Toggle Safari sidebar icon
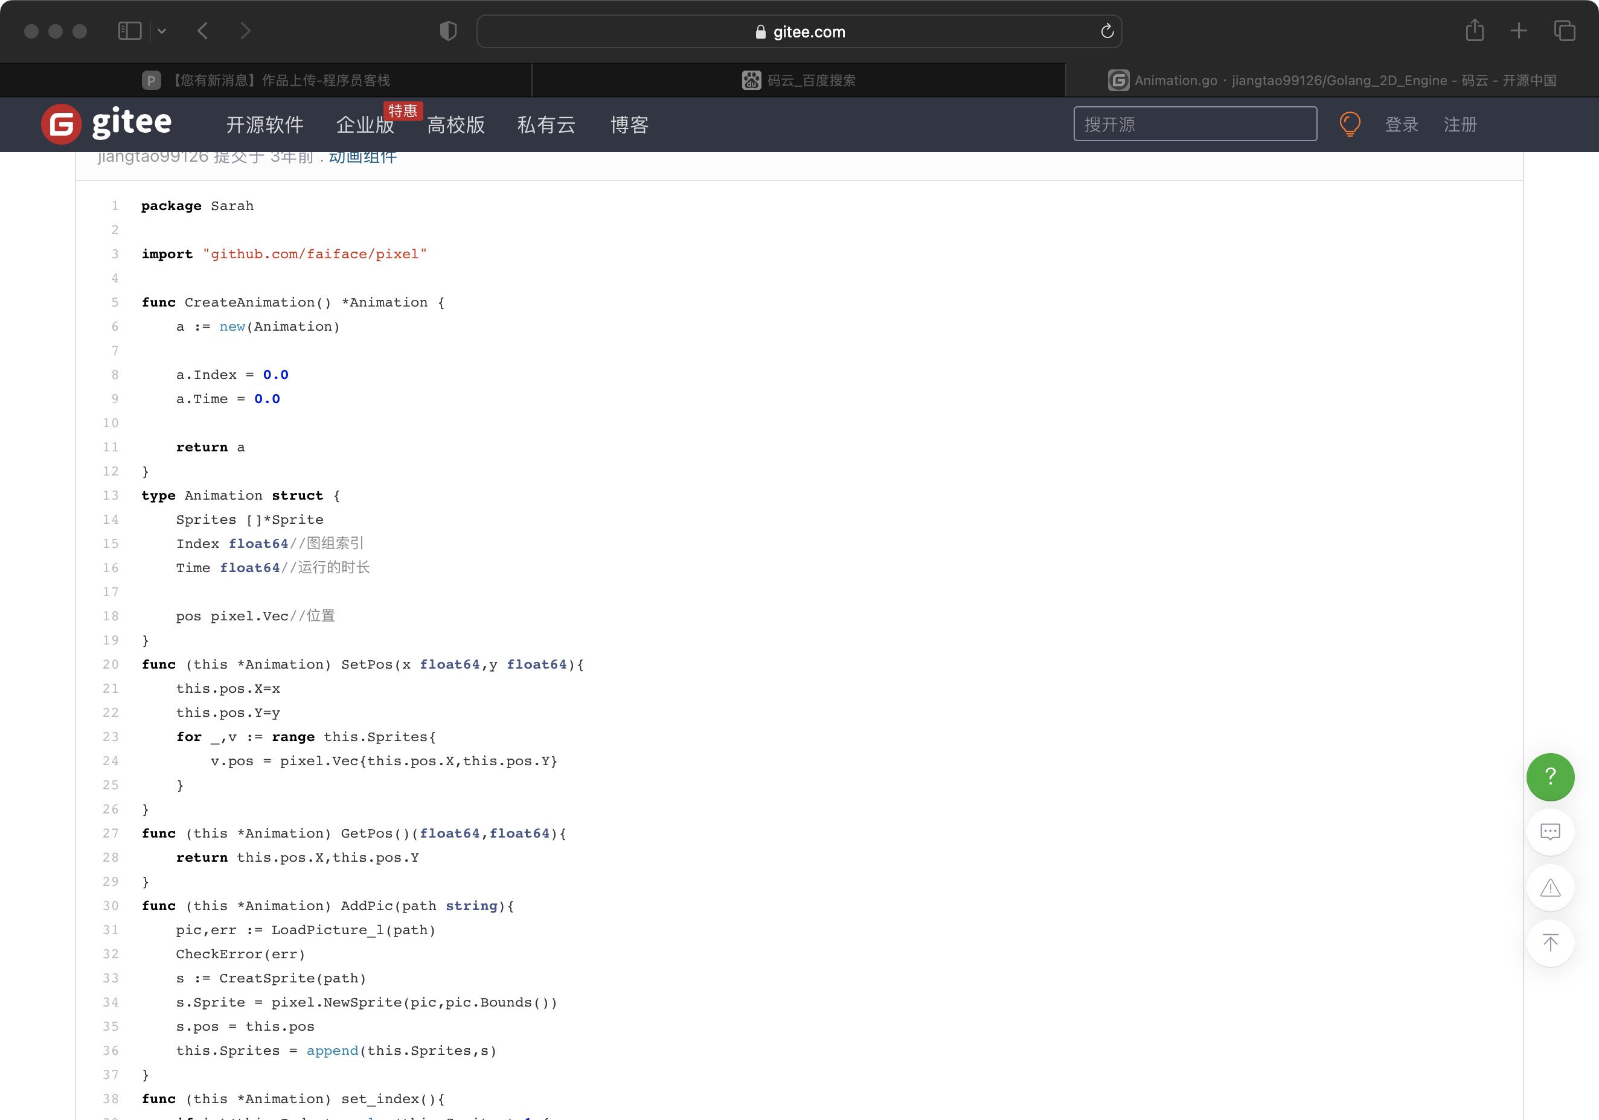 pyautogui.click(x=130, y=31)
